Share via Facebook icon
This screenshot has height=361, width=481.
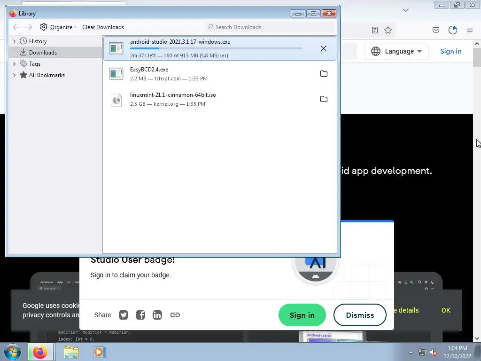(x=140, y=315)
